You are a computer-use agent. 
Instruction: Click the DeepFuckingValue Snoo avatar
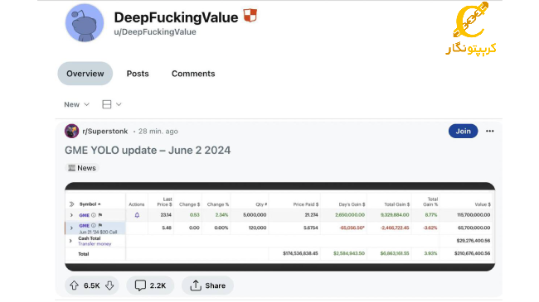click(x=85, y=22)
